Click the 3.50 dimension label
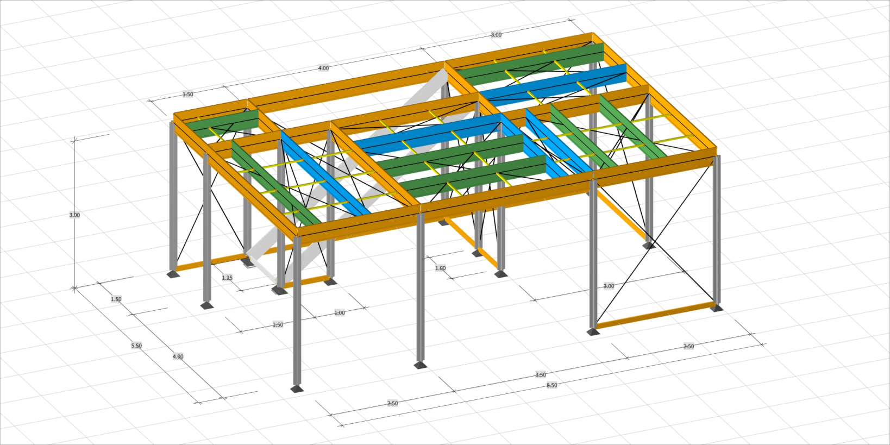890x445 pixels. (541, 375)
